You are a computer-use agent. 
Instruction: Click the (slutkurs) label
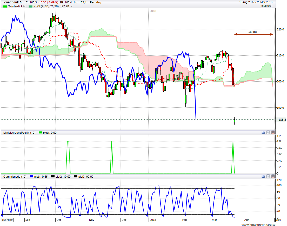click(x=266, y=6)
